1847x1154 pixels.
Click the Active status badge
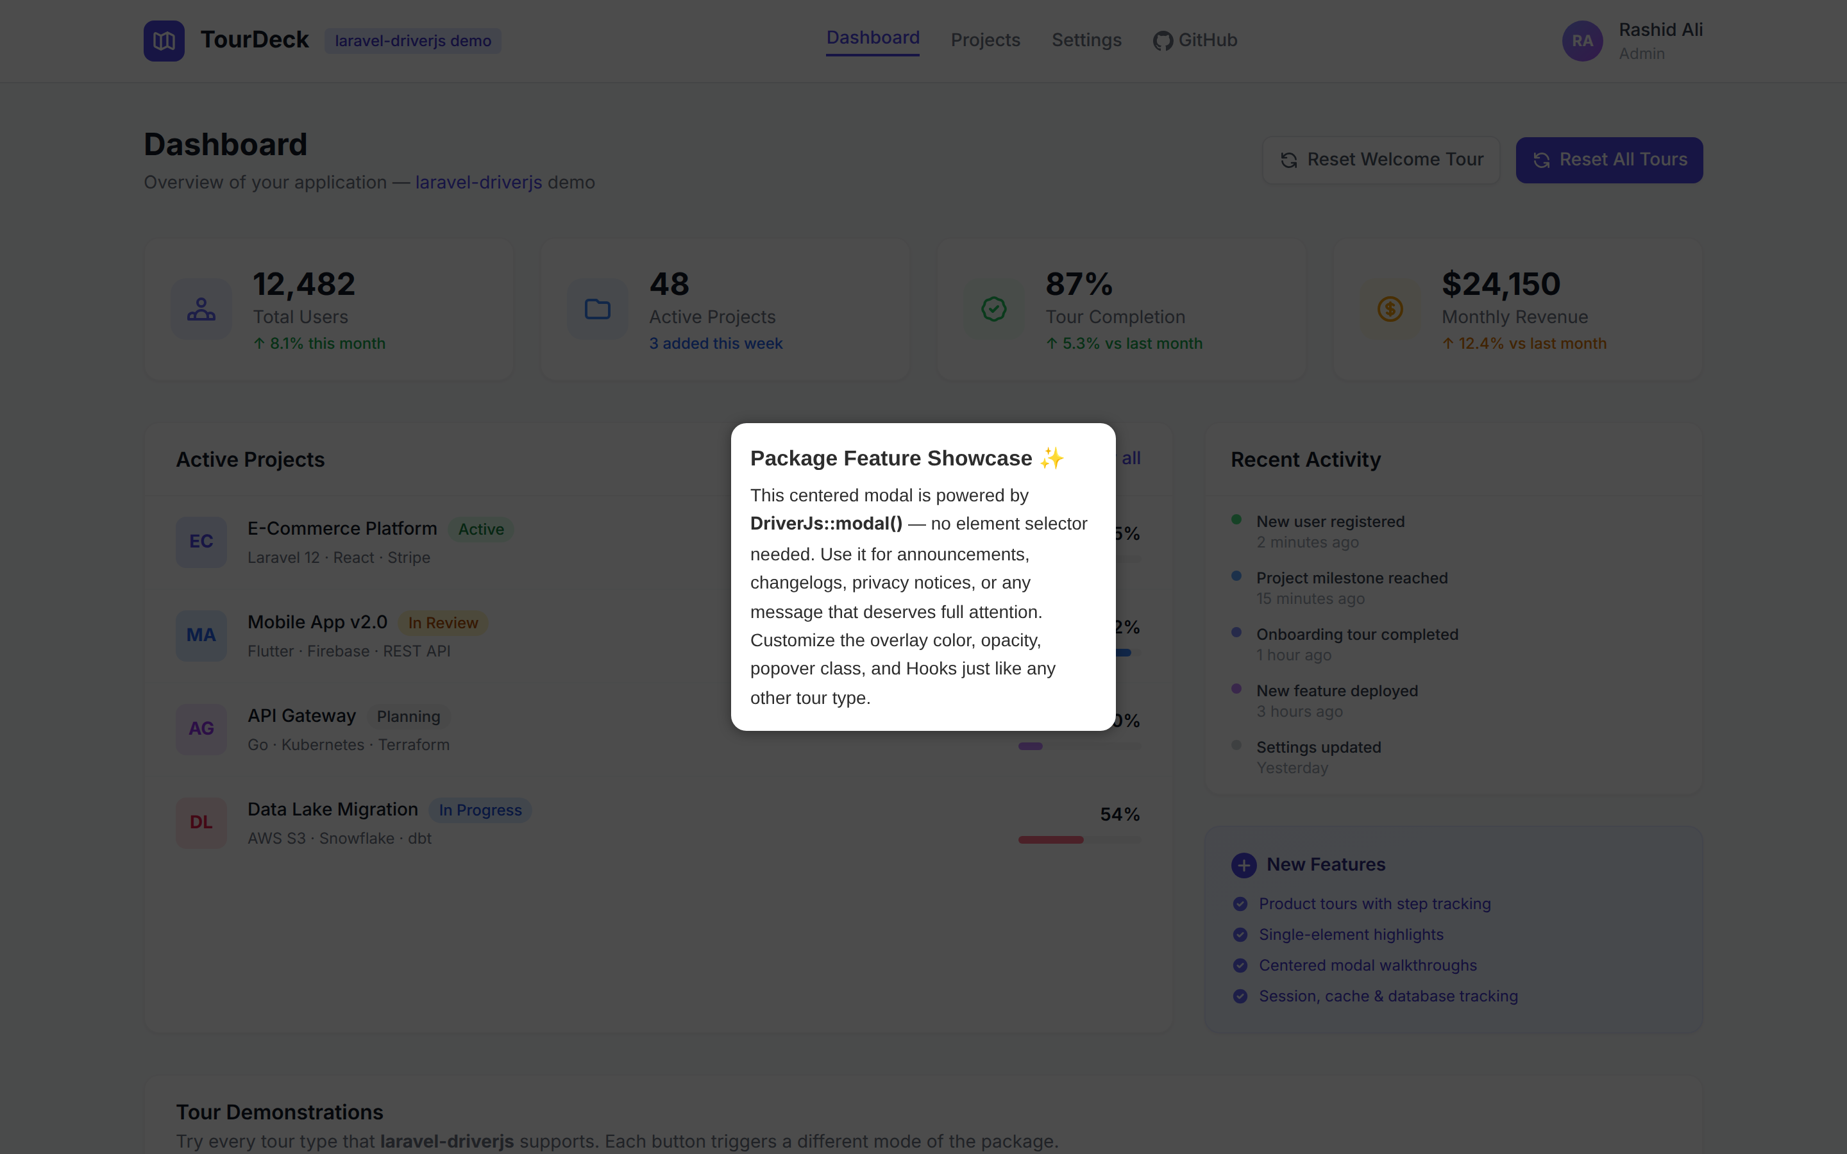(481, 530)
